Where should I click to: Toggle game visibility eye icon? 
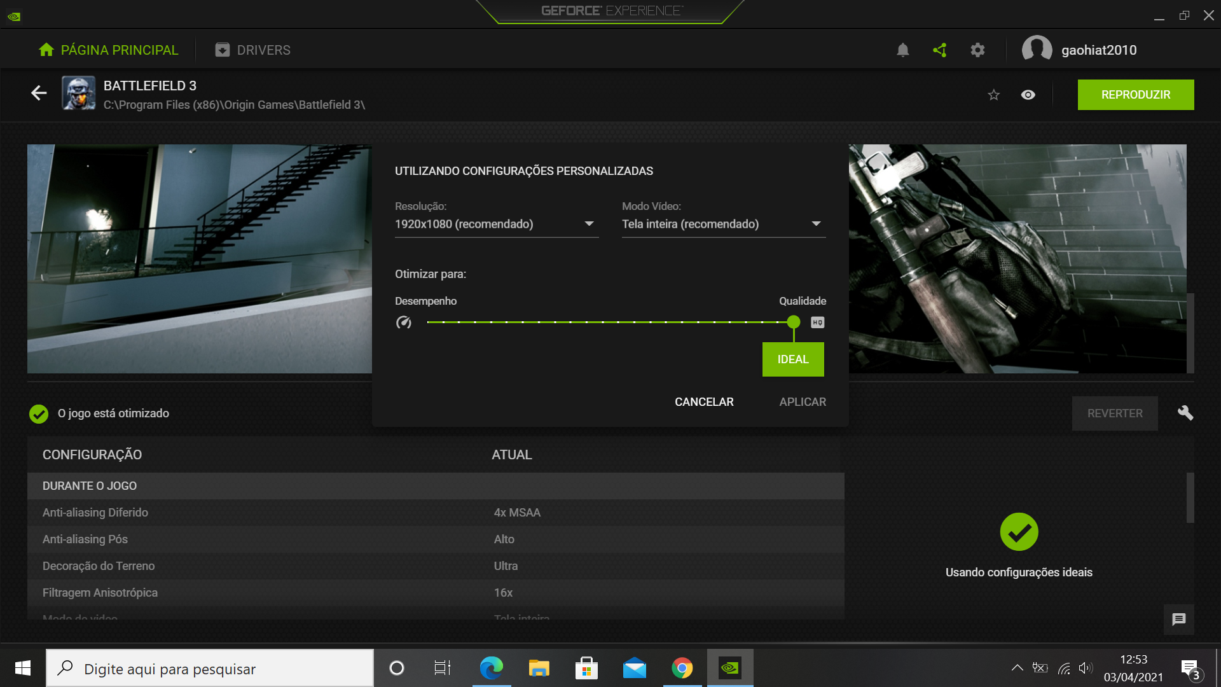pos(1028,95)
